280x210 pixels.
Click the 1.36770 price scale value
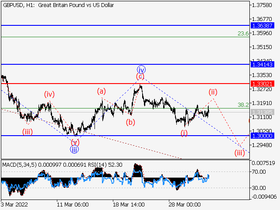point(262,19)
